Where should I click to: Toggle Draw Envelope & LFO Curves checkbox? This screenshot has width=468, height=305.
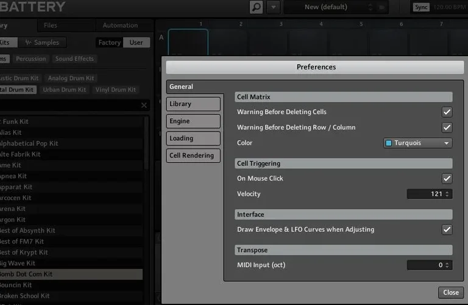[447, 230]
